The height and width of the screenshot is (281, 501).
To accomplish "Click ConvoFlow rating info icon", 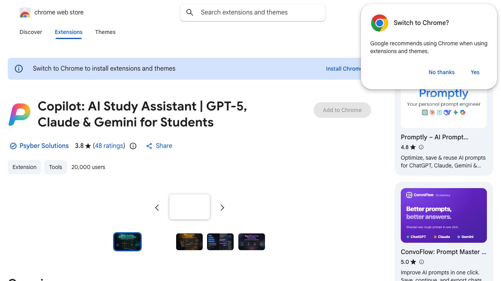I will [421, 262].
